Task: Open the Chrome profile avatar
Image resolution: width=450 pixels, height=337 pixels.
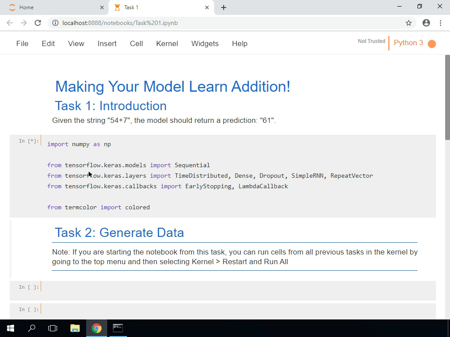Action: point(426,23)
